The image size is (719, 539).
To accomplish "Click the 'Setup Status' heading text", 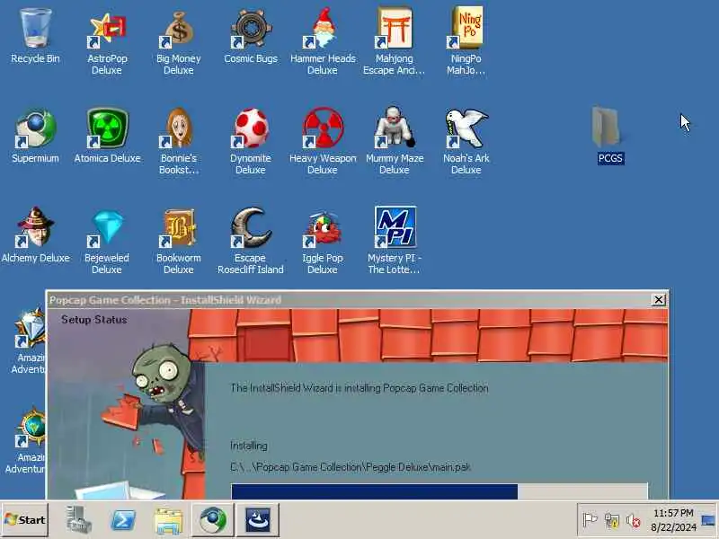I will 94,320.
